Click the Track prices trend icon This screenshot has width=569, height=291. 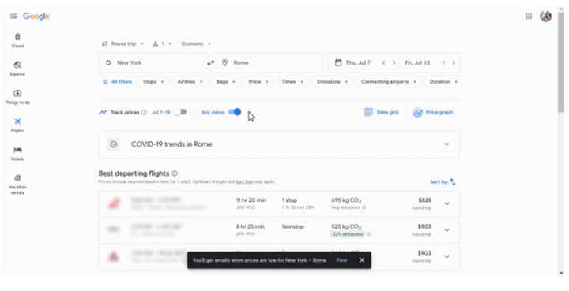[x=103, y=113]
